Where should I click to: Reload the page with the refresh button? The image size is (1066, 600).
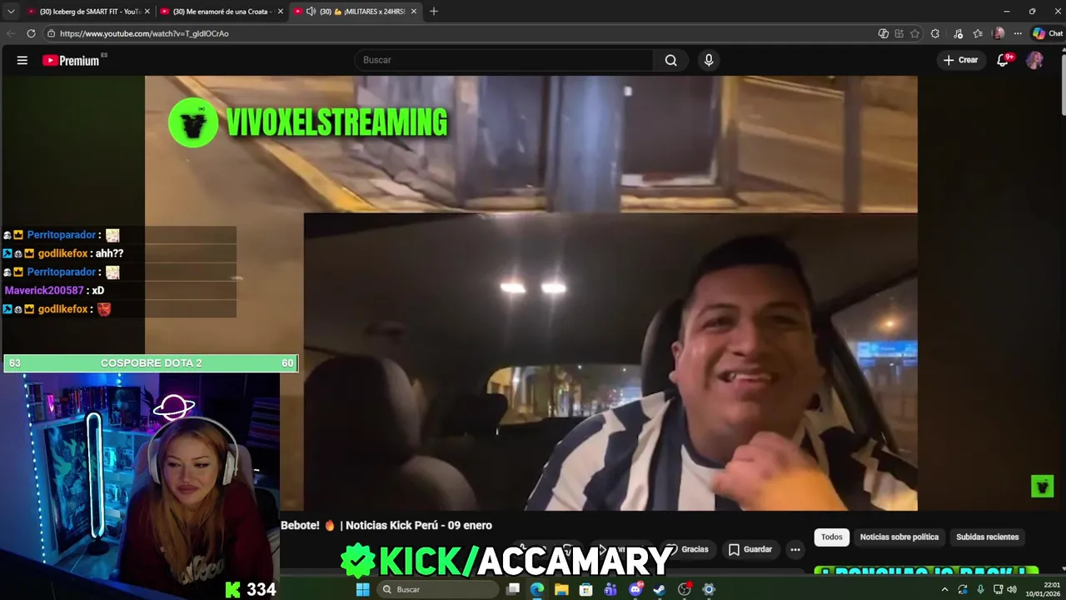(x=31, y=33)
